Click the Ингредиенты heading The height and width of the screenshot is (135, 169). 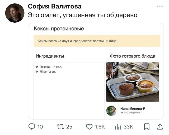click(50, 56)
